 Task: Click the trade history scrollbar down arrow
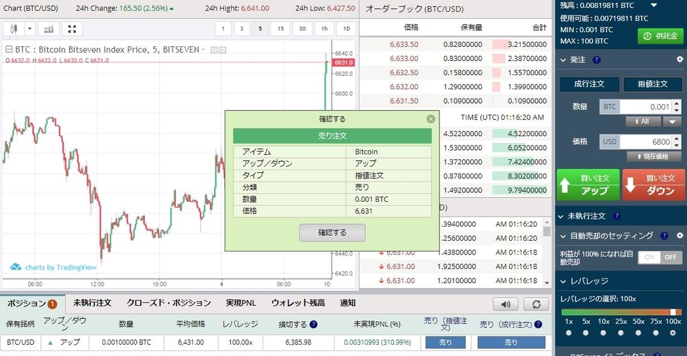(x=547, y=283)
